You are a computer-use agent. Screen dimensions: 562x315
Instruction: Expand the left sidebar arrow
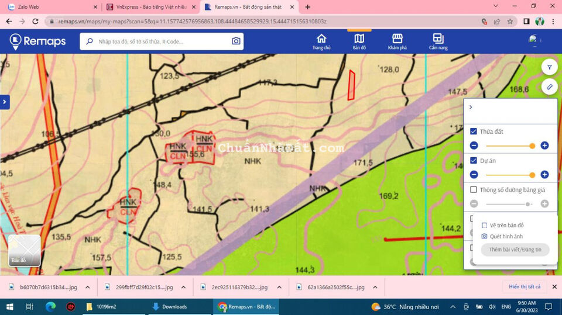pos(5,102)
